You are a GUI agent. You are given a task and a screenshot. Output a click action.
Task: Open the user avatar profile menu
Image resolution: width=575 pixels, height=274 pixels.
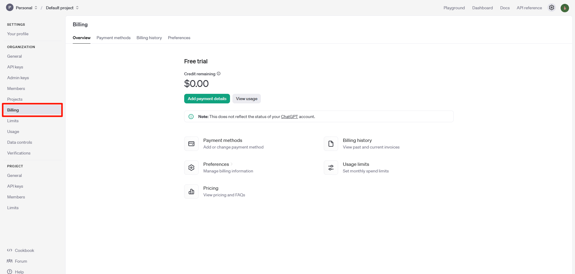click(x=565, y=8)
